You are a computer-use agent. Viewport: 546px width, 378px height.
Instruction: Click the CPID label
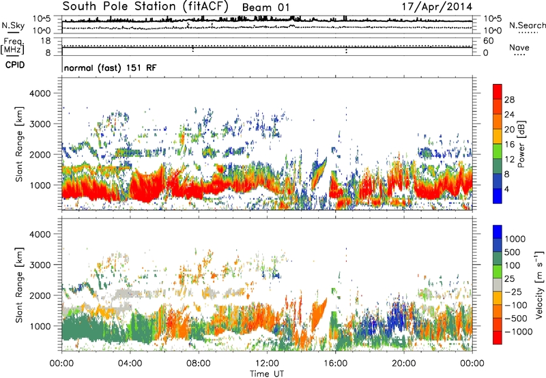tap(15, 65)
